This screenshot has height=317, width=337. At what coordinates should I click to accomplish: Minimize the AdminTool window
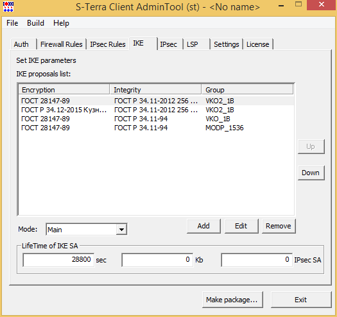[x=281, y=5]
